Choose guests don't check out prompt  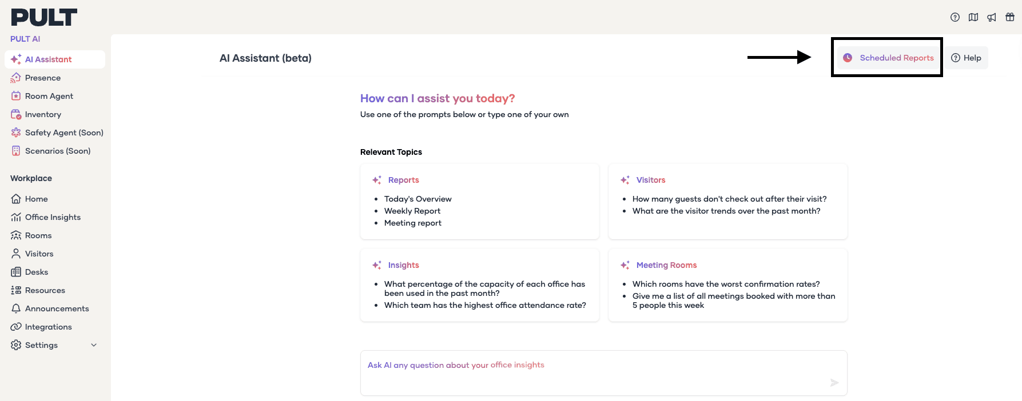[730, 199]
